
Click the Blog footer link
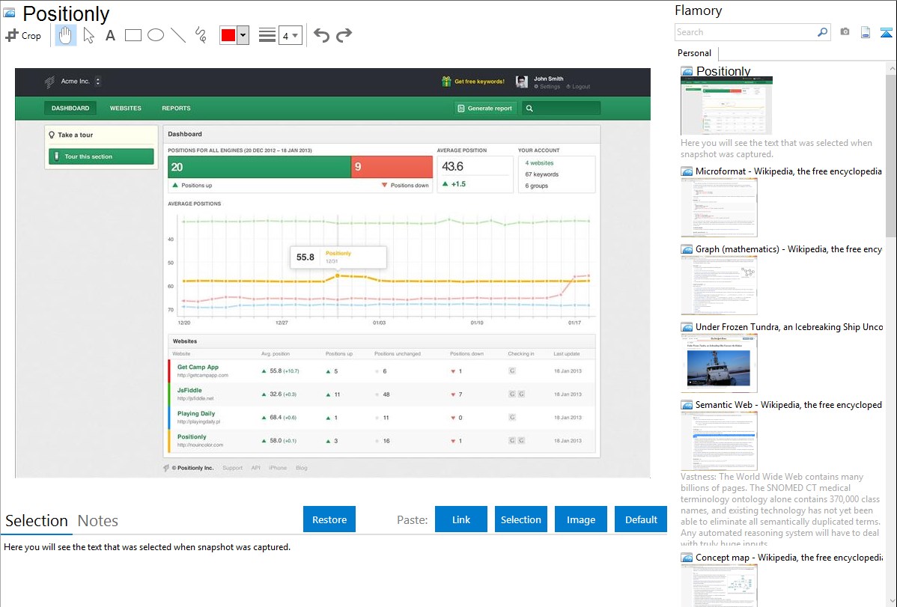(302, 468)
